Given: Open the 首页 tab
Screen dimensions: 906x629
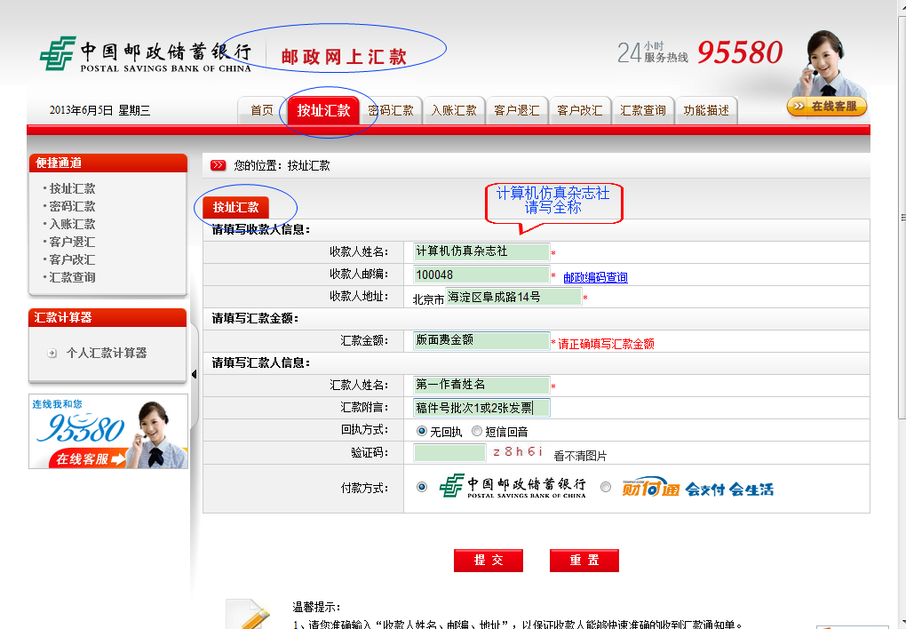Looking at the screenshot, I should pos(262,110).
